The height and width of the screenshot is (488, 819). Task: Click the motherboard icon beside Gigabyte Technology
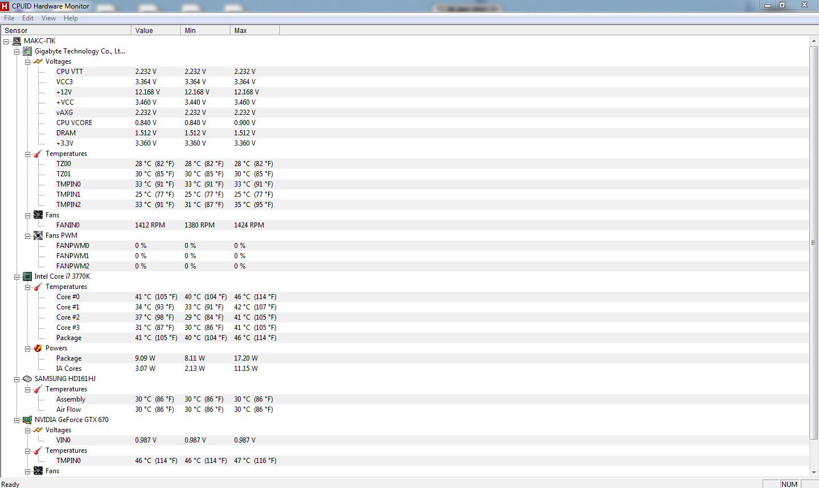point(27,51)
